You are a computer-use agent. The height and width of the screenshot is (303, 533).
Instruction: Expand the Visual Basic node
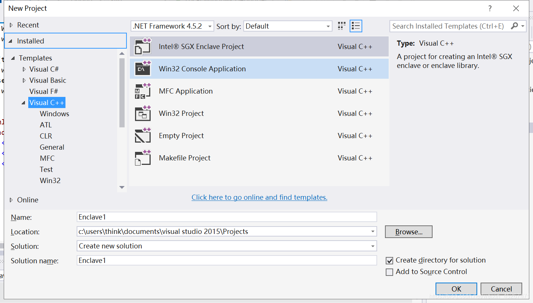pyautogui.click(x=24, y=81)
